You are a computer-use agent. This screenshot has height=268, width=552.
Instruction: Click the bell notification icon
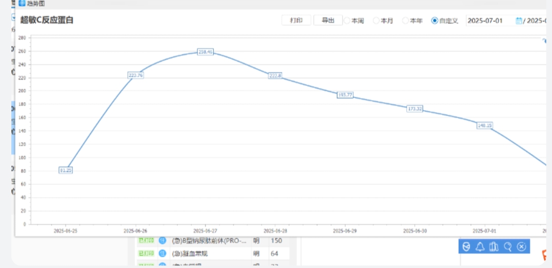pos(480,247)
